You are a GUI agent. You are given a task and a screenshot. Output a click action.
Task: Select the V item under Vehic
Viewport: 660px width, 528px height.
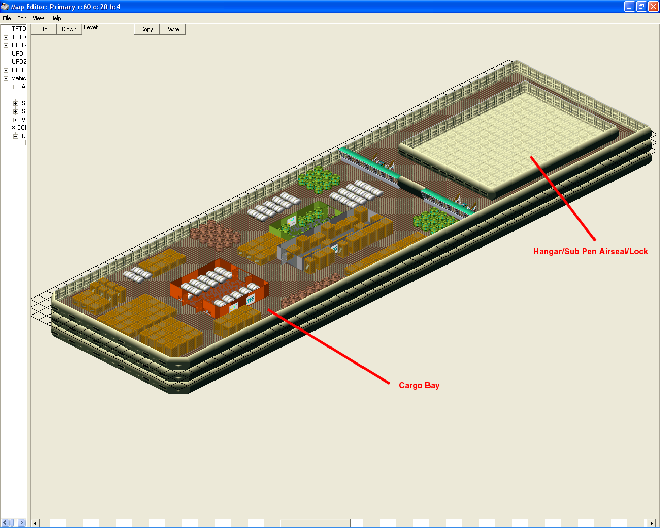pos(23,120)
